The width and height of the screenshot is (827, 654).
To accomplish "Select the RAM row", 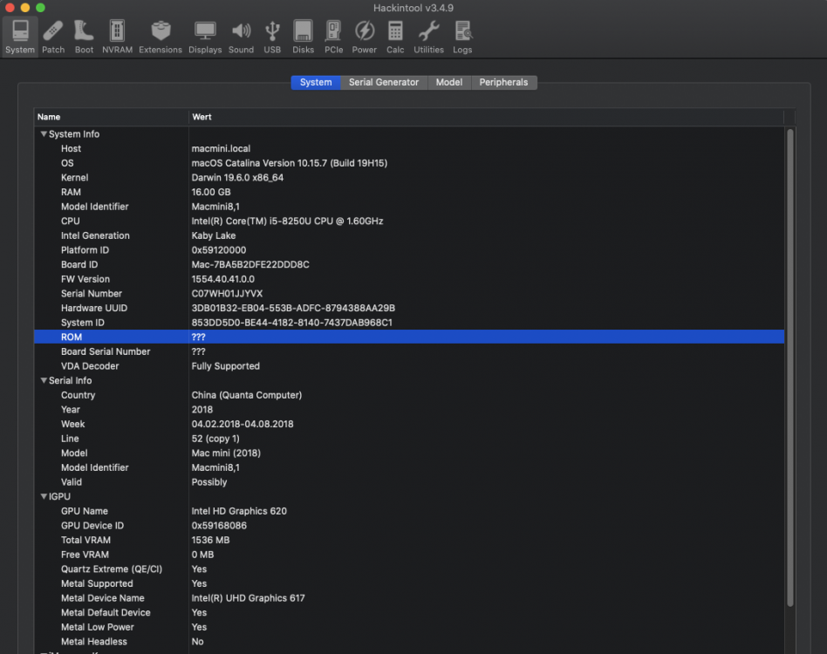I will point(409,193).
